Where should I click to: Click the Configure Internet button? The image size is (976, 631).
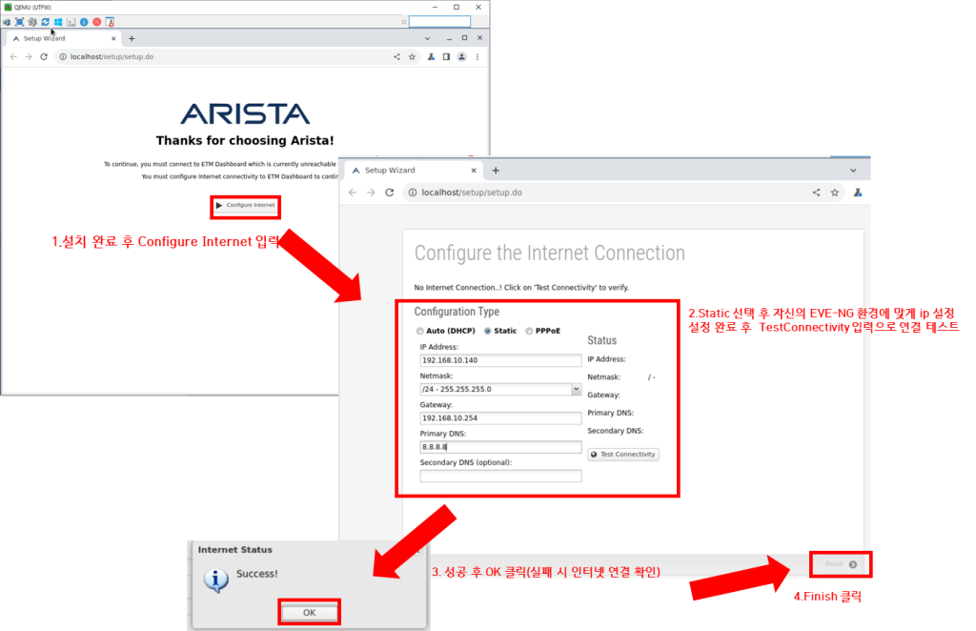(245, 205)
